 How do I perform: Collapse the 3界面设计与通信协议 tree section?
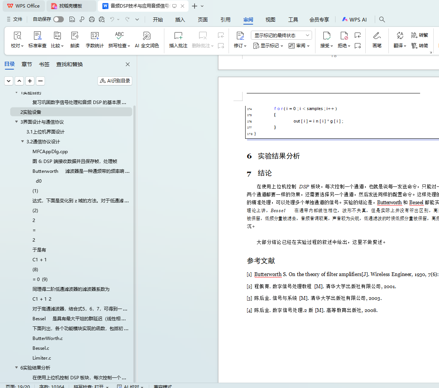(17, 122)
